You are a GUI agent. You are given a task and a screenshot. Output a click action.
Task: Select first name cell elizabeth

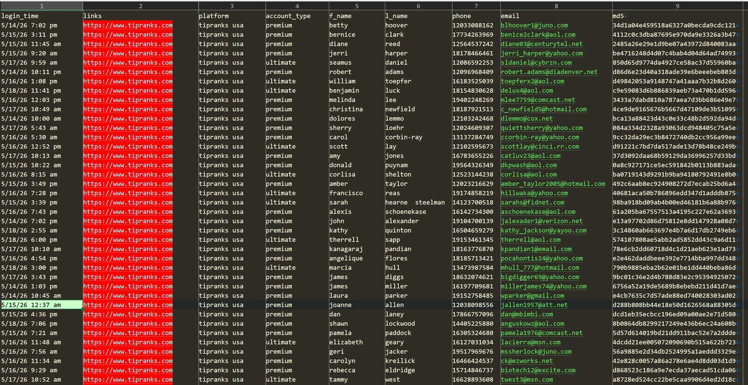346,342
